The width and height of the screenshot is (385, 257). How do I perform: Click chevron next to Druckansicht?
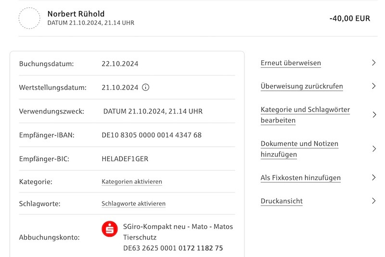click(x=374, y=201)
